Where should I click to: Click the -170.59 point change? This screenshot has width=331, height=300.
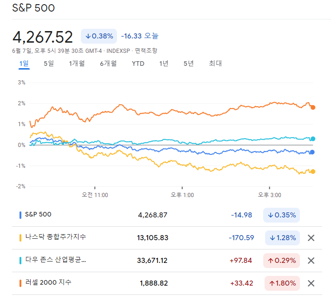click(241, 238)
